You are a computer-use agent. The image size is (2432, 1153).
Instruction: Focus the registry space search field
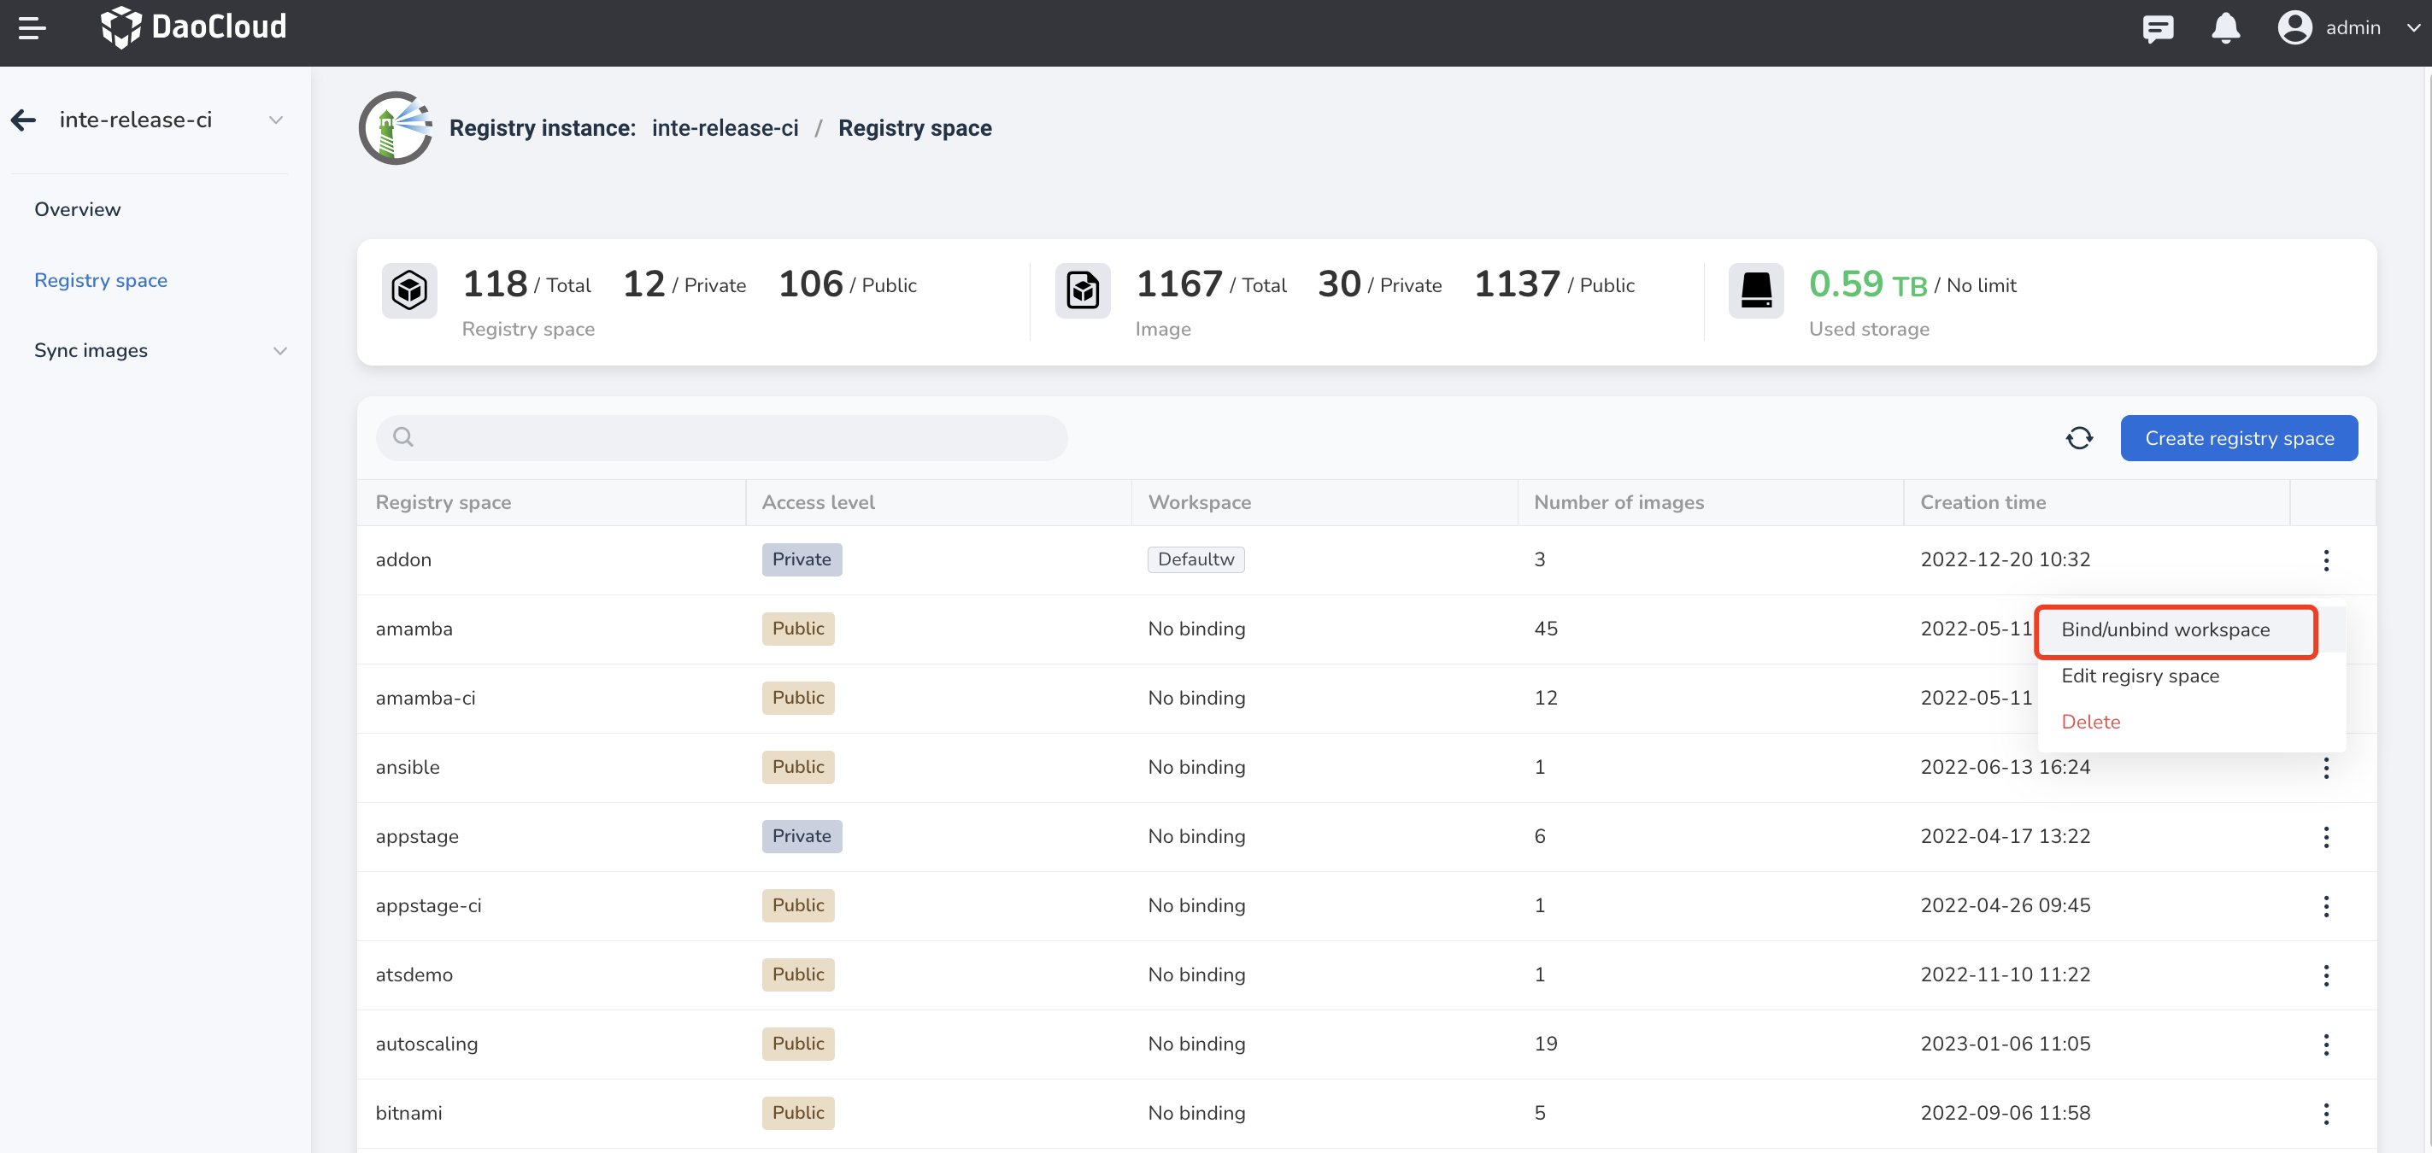[x=721, y=438]
